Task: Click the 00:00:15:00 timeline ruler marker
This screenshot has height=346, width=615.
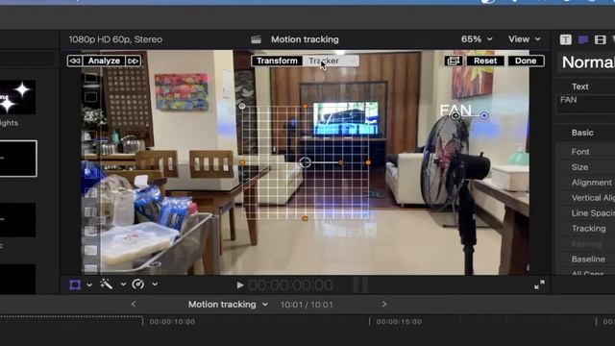Action: 399,322
